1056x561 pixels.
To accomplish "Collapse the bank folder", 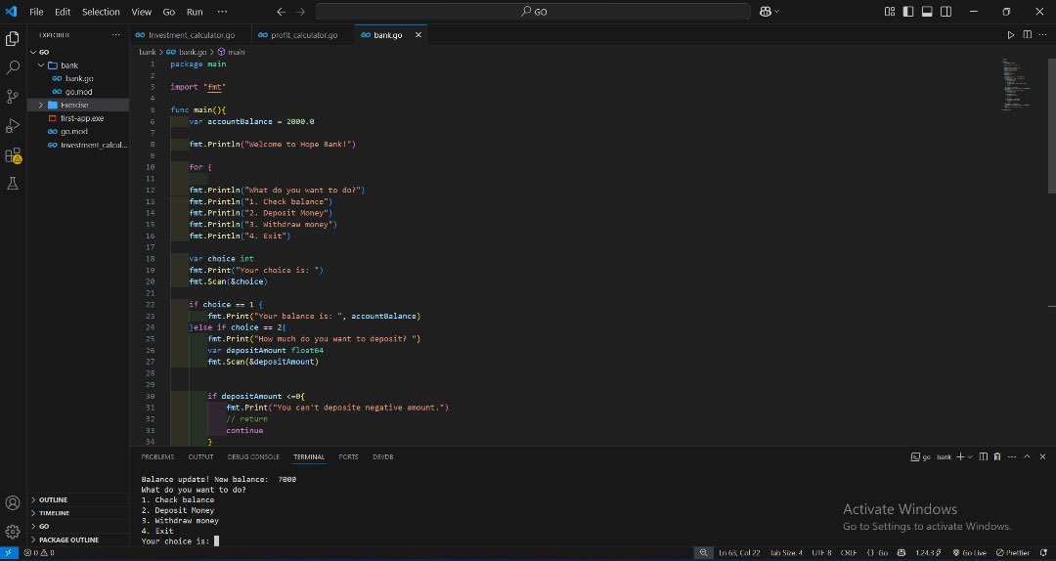I will [42, 65].
